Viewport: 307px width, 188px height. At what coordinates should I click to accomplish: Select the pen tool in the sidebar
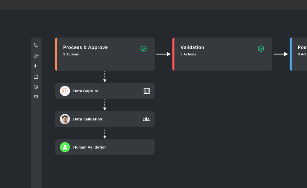pyautogui.click(x=36, y=46)
